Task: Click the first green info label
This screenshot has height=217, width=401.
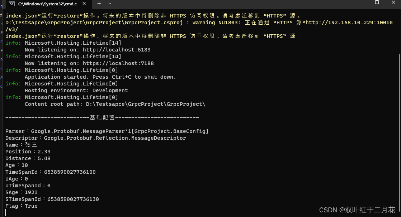Action: [10, 43]
